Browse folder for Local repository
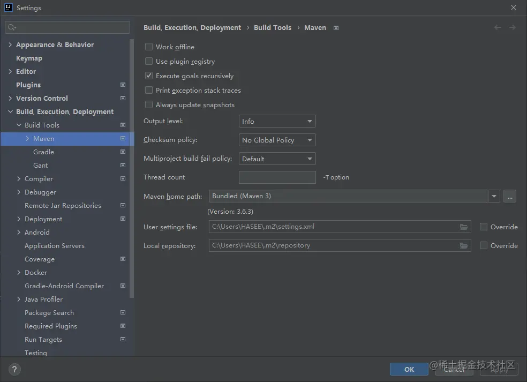The image size is (527, 382). click(464, 246)
